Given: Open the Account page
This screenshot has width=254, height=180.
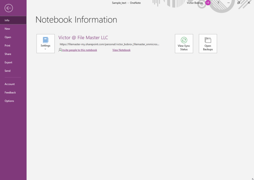Looking at the screenshot, I should 13,84.
